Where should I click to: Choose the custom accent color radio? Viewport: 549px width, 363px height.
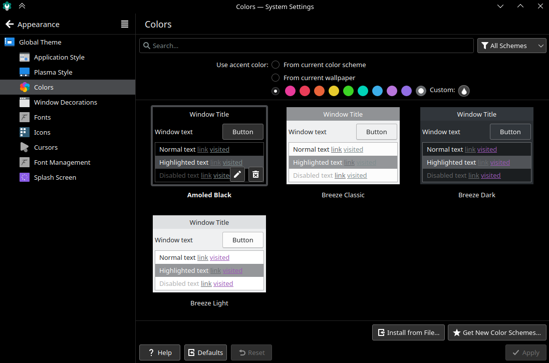click(421, 91)
